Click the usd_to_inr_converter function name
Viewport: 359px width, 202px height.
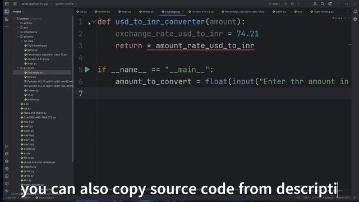click(x=160, y=22)
